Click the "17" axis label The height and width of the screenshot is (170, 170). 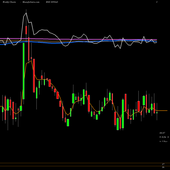click(163, 164)
